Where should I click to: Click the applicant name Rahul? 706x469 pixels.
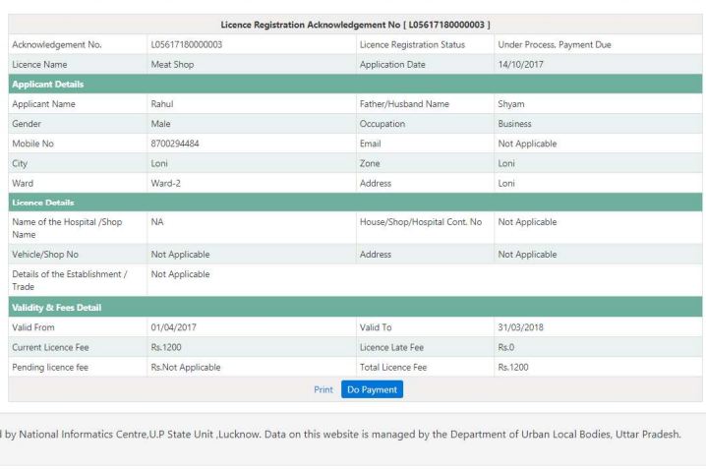click(162, 104)
